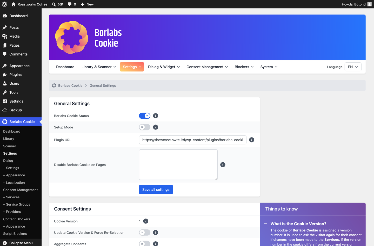The width and height of the screenshot is (374, 246).
Task: Click the Appearance paintbrush icon in sidebar
Action: coord(5,66)
